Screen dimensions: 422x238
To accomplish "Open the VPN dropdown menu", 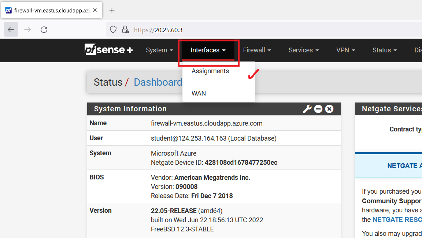I will click(345, 50).
